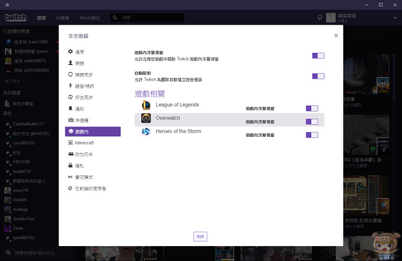Click the Overwatch row label

(x=168, y=118)
